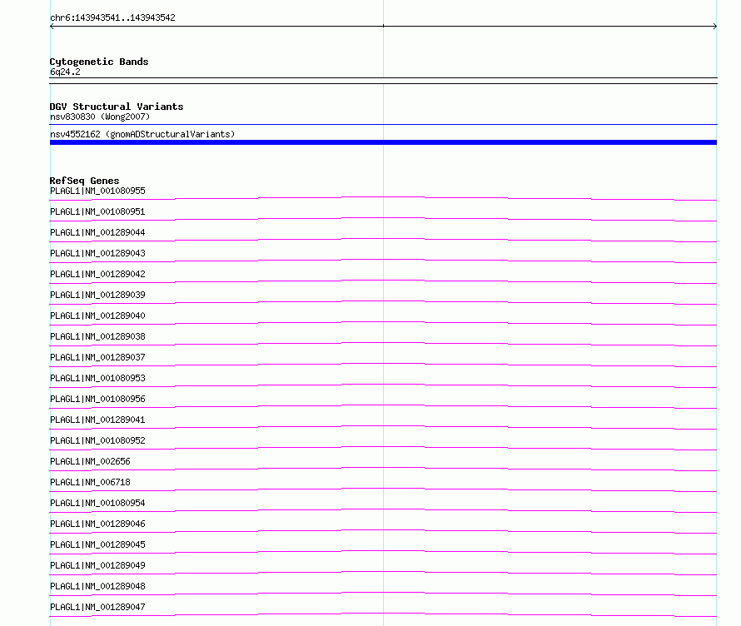Select transcript PLAGL1|NM_001289045
Viewport: 741px width, 626px height.
(x=97, y=544)
